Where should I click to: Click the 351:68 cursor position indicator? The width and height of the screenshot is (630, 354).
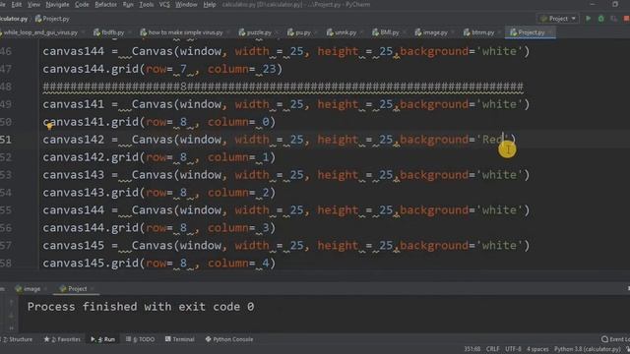[x=472, y=349]
